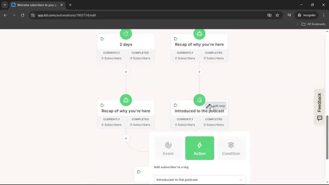
Task: Select the lightning bolt Action icon
Action: point(199,145)
